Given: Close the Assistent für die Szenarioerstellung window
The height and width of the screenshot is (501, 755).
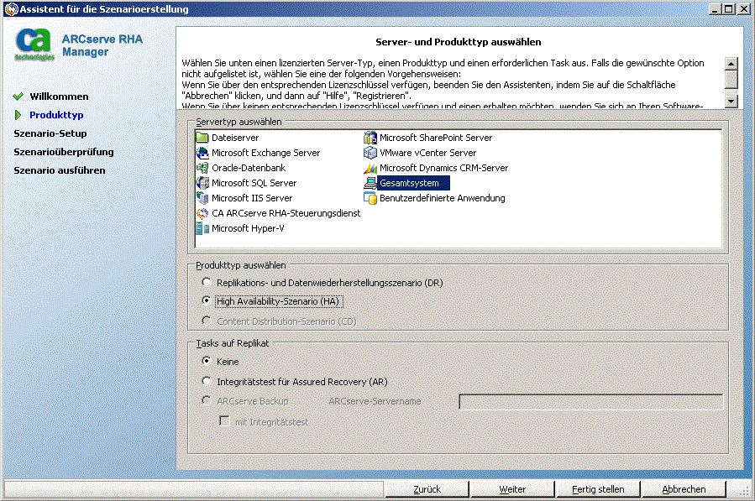Looking at the screenshot, I should (743, 8).
